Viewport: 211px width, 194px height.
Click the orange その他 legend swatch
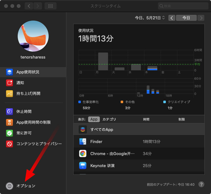tap(122, 102)
